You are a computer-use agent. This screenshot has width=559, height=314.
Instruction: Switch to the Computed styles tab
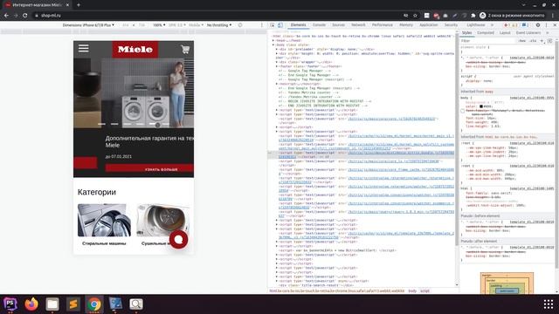pyautogui.click(x=486, y=33)
